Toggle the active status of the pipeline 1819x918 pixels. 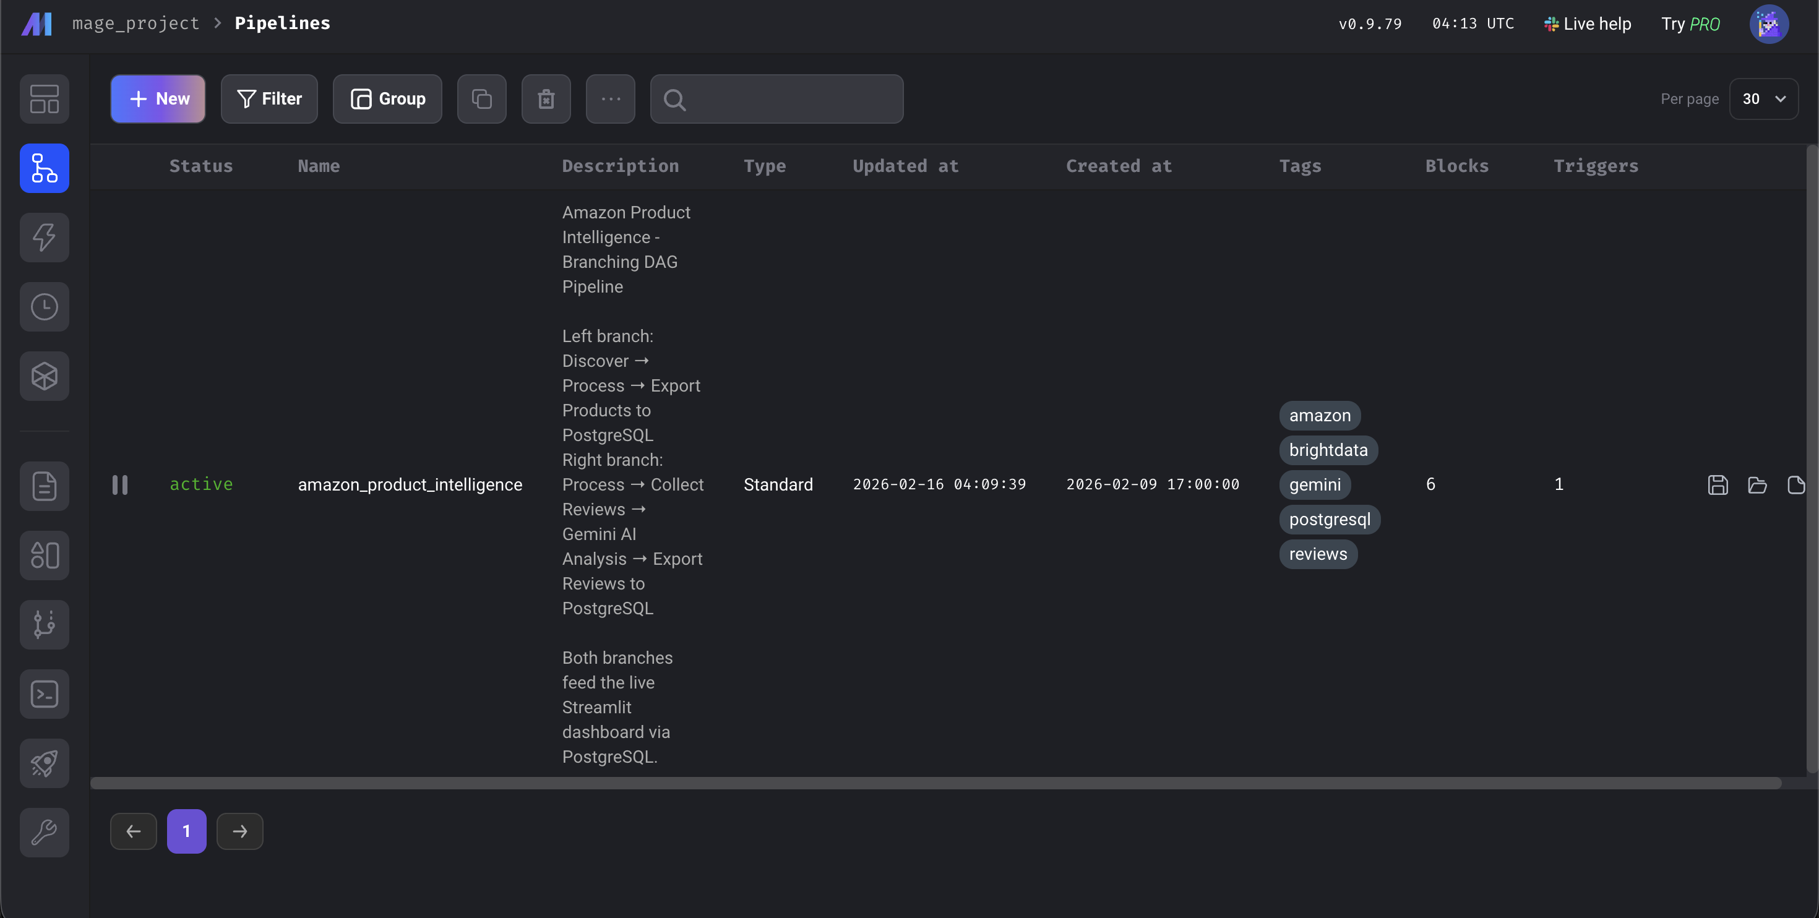(x=201, y=484)
